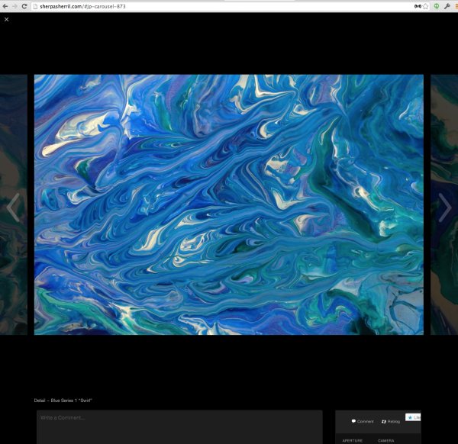
Task: Click the browser back arrow
Action: [5, 5]
